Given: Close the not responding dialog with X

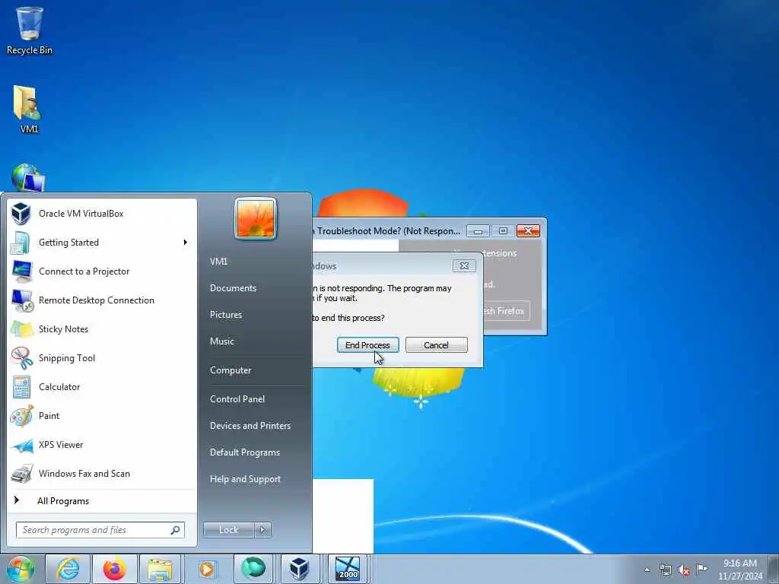Looking at the screenshot, I should (465, 266).
